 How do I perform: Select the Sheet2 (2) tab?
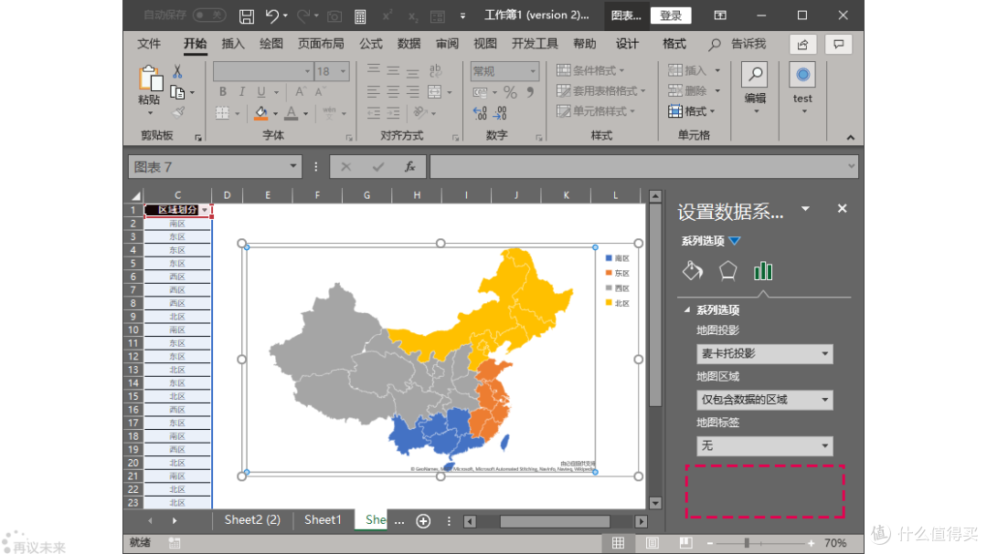click(x=252, y=520)
